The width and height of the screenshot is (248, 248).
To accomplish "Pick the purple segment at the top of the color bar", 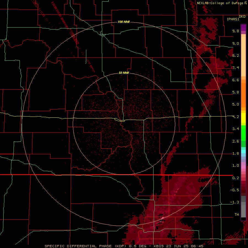I will [x=243, y=28].
